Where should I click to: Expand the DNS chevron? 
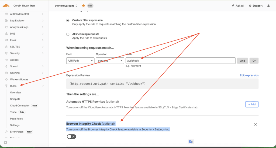(43, 34)
